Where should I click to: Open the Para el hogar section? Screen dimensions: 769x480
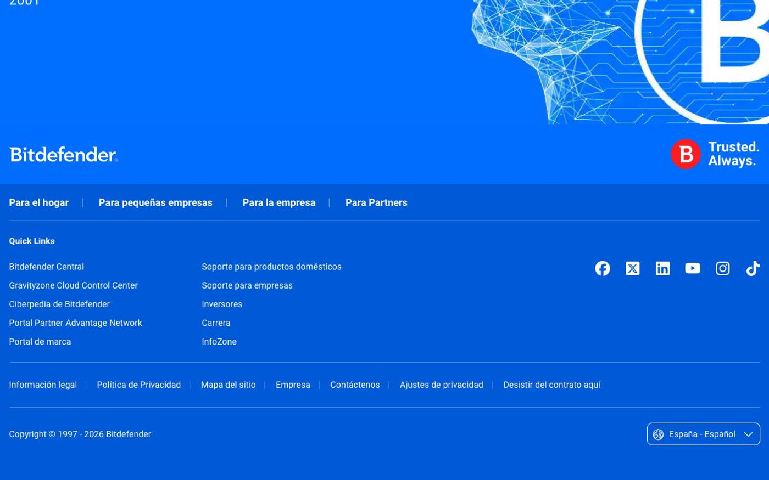[x=39, y=202]
